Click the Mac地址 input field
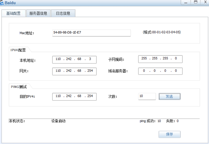 (91, 33)
